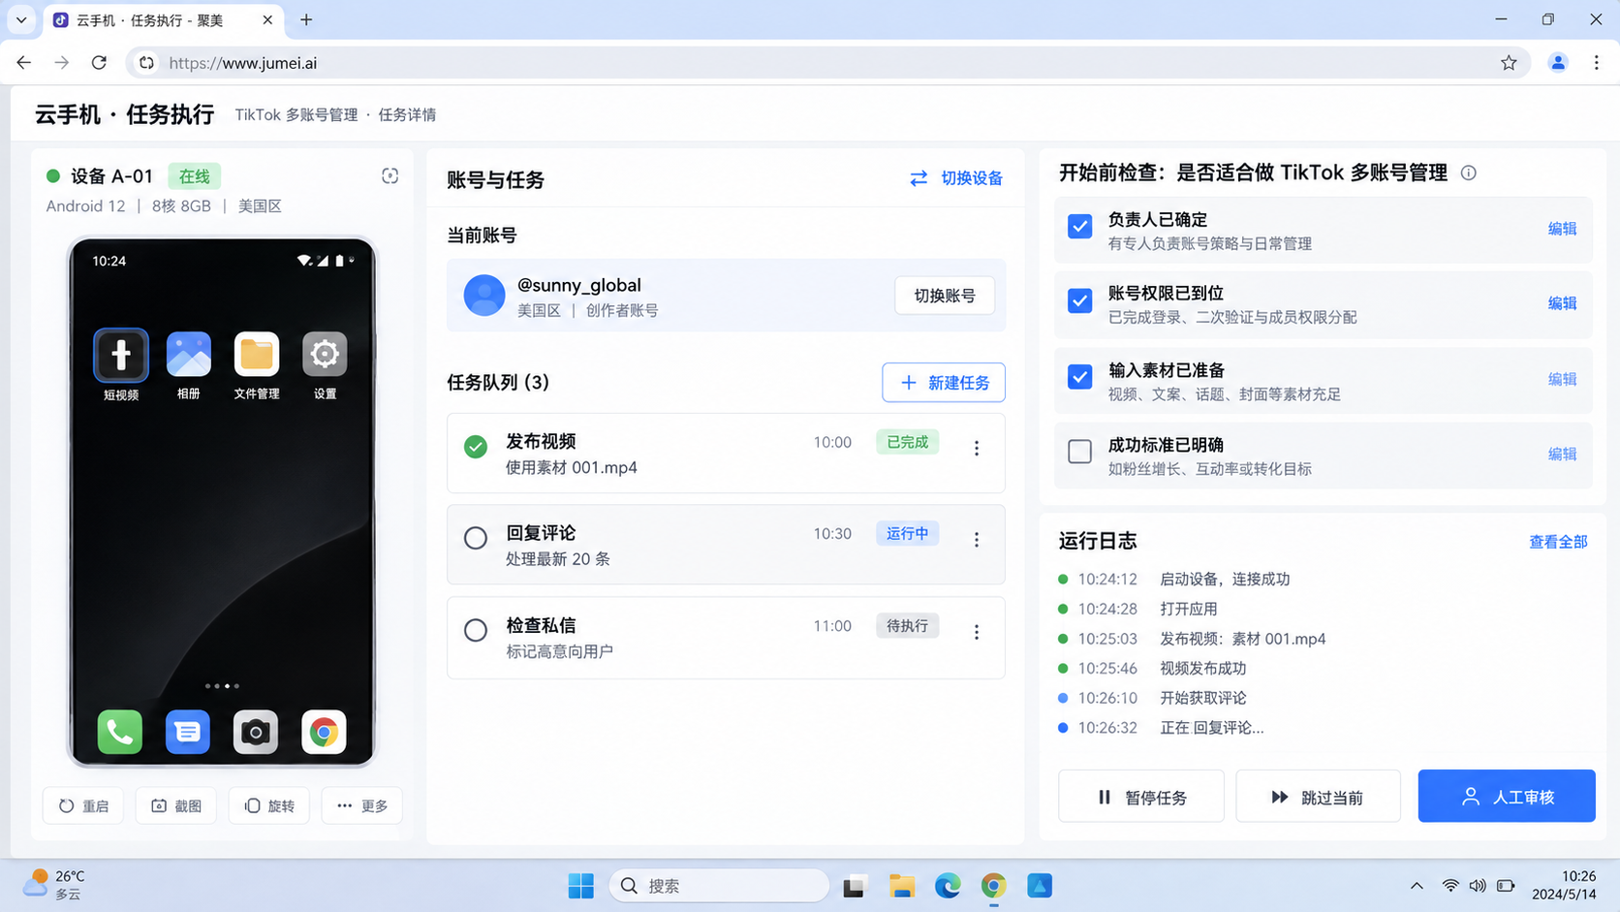Click the info icon next to 开始前检查 title

(1469, 173)
